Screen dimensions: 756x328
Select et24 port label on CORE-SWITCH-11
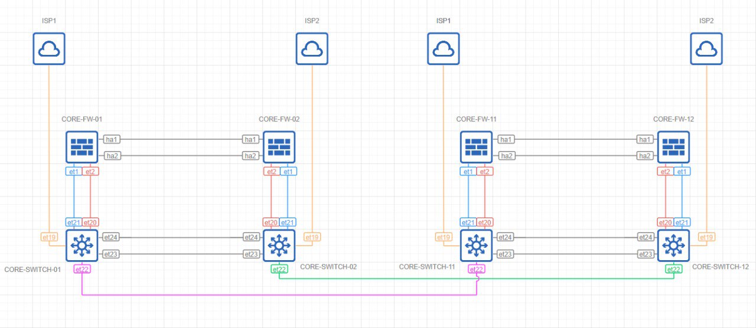pos(505,237)
